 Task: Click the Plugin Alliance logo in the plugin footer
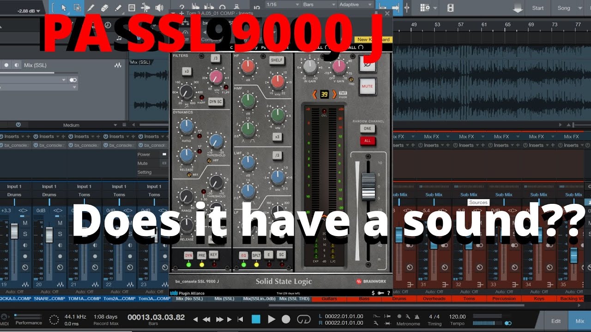click(187, 293)
